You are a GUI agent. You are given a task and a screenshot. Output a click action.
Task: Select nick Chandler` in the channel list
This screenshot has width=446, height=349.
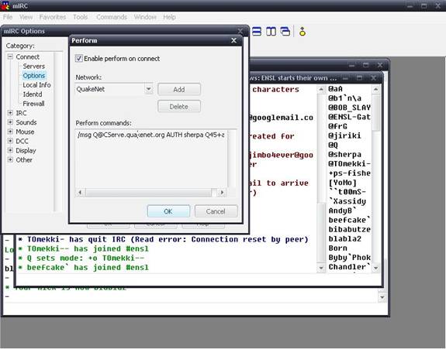pos(350,267)
